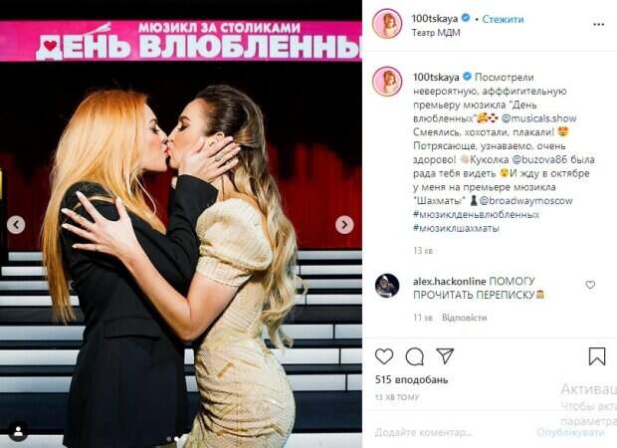
Task: Share post with paper plane icon
Action: coord(446,355)
